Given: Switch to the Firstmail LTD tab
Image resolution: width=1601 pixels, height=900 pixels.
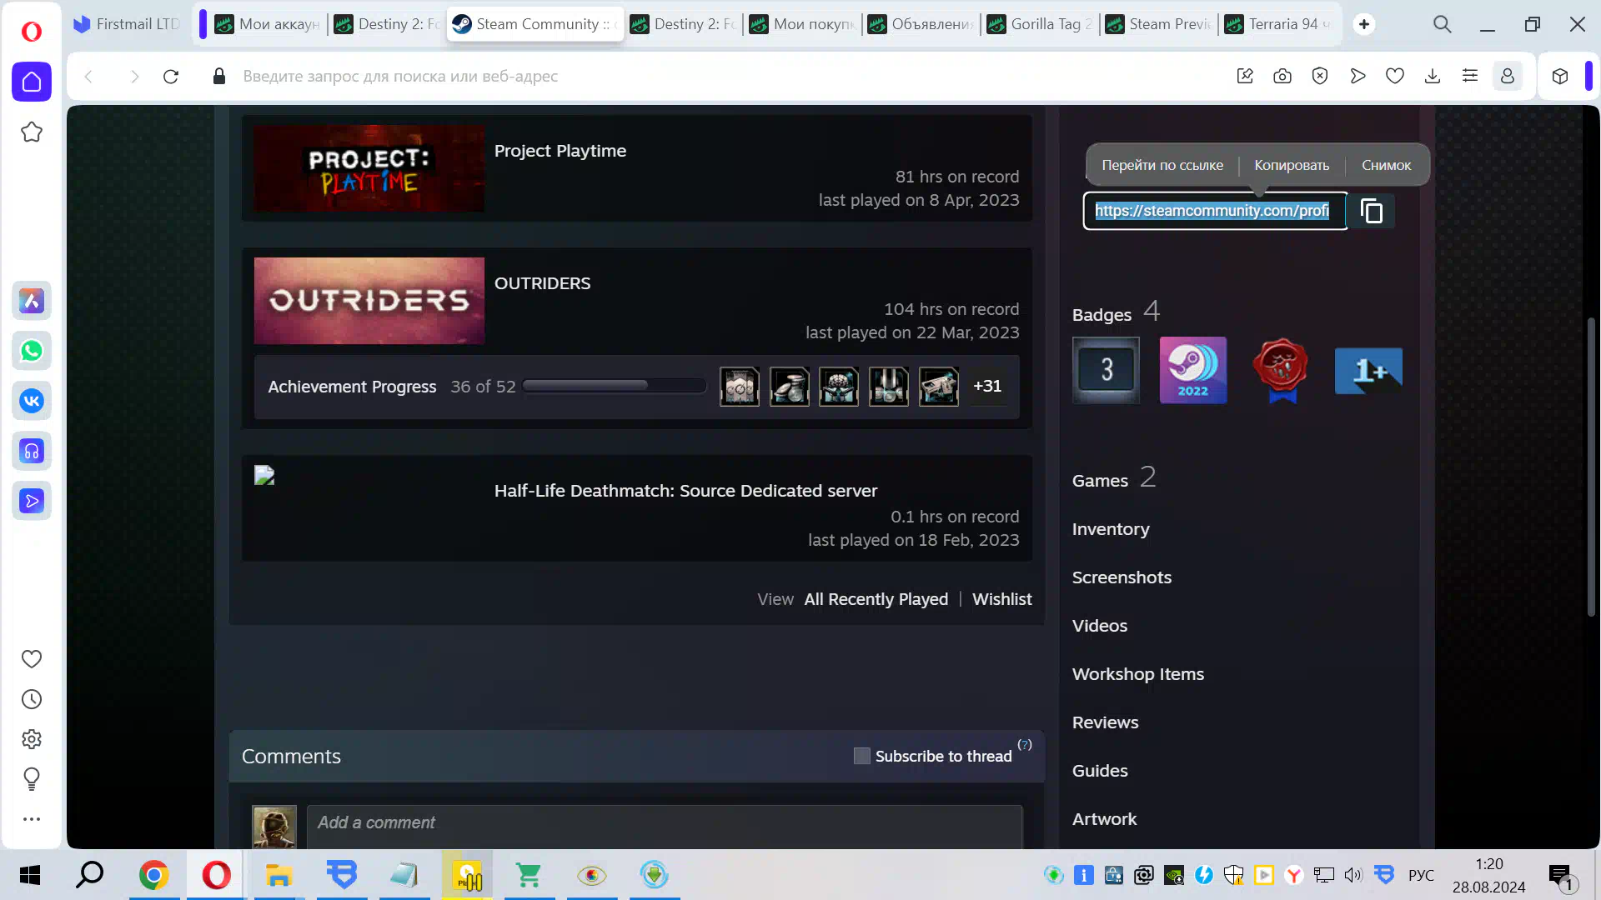Looking at the screenshot, I should tap(128, 24).
